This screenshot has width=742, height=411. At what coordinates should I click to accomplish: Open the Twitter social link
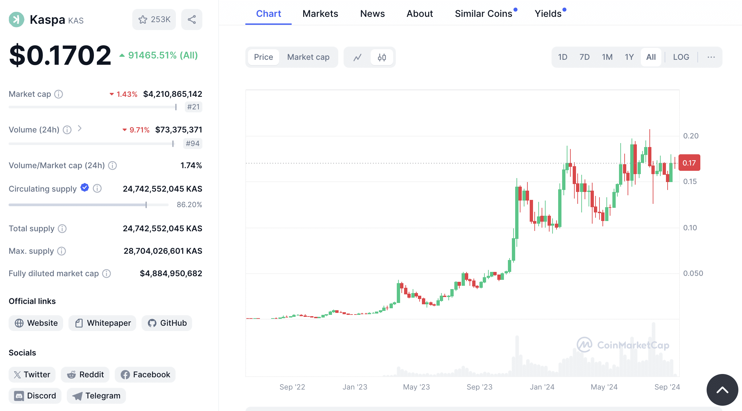(32, 375)
